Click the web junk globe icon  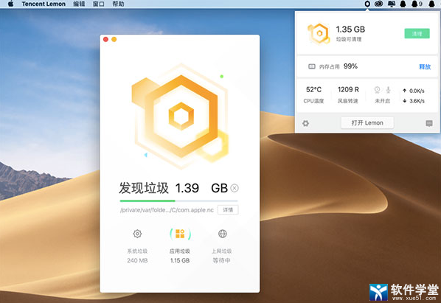click(x=223, y=234)
